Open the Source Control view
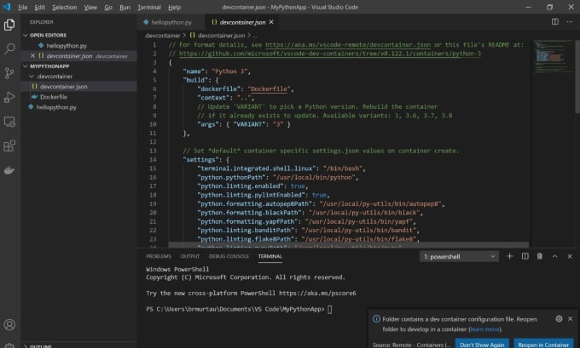The height and width of the screenshot is (348, 580). [9, 73]
